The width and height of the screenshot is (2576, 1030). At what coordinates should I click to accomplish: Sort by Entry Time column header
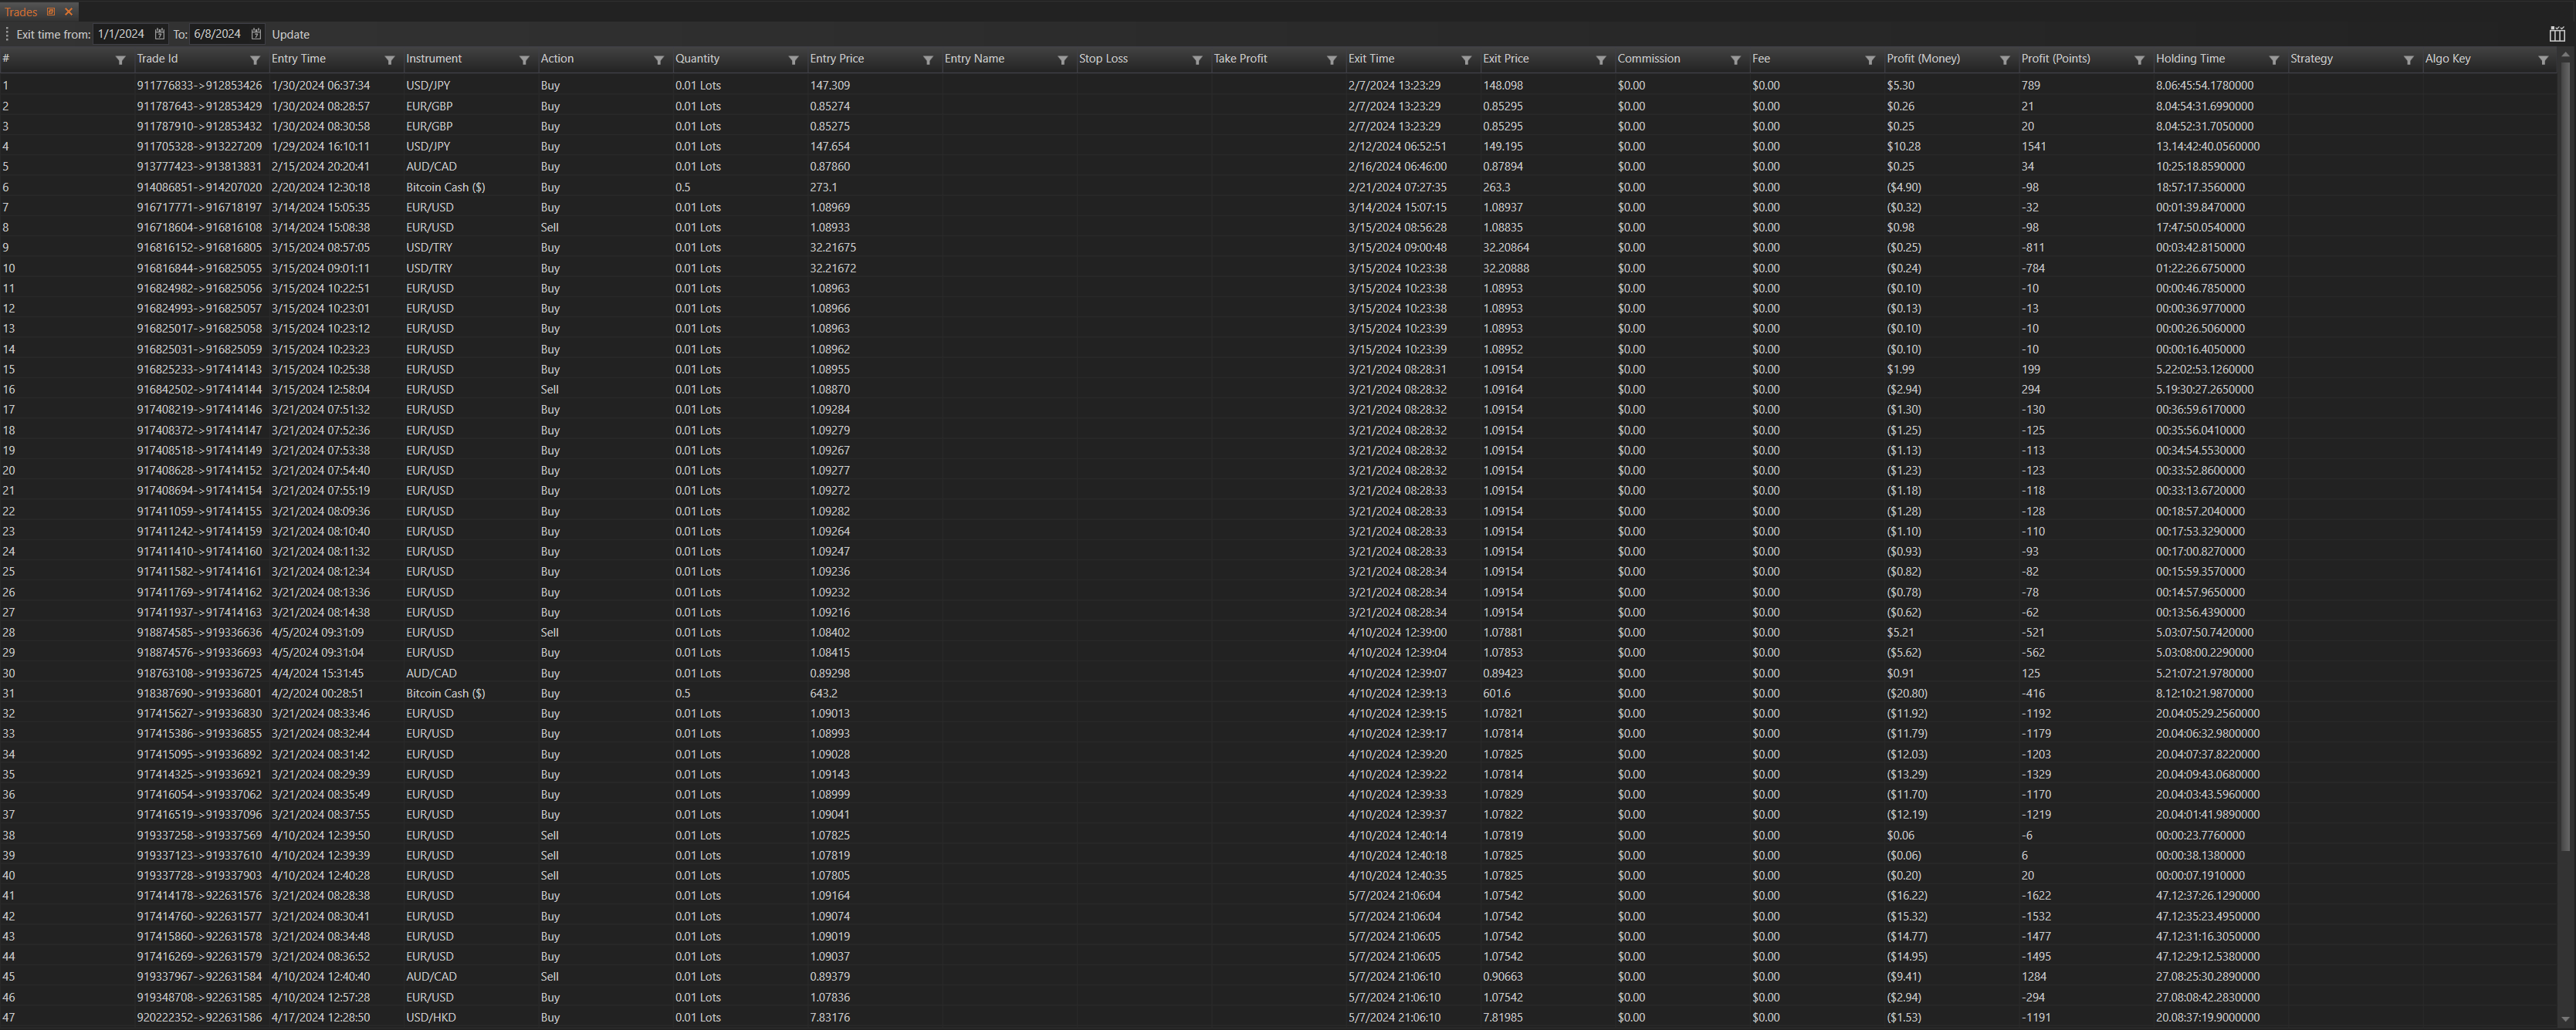[299, 59]
